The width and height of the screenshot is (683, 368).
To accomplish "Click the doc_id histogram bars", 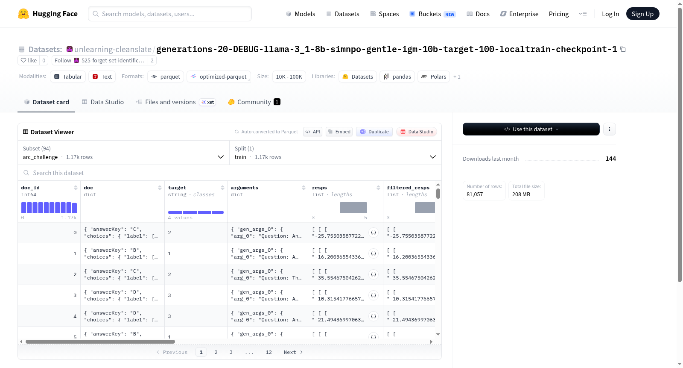I will tap(49, 208).
